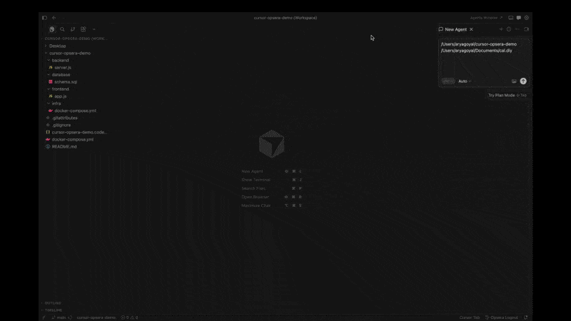Open app.js file

point(61,96)
